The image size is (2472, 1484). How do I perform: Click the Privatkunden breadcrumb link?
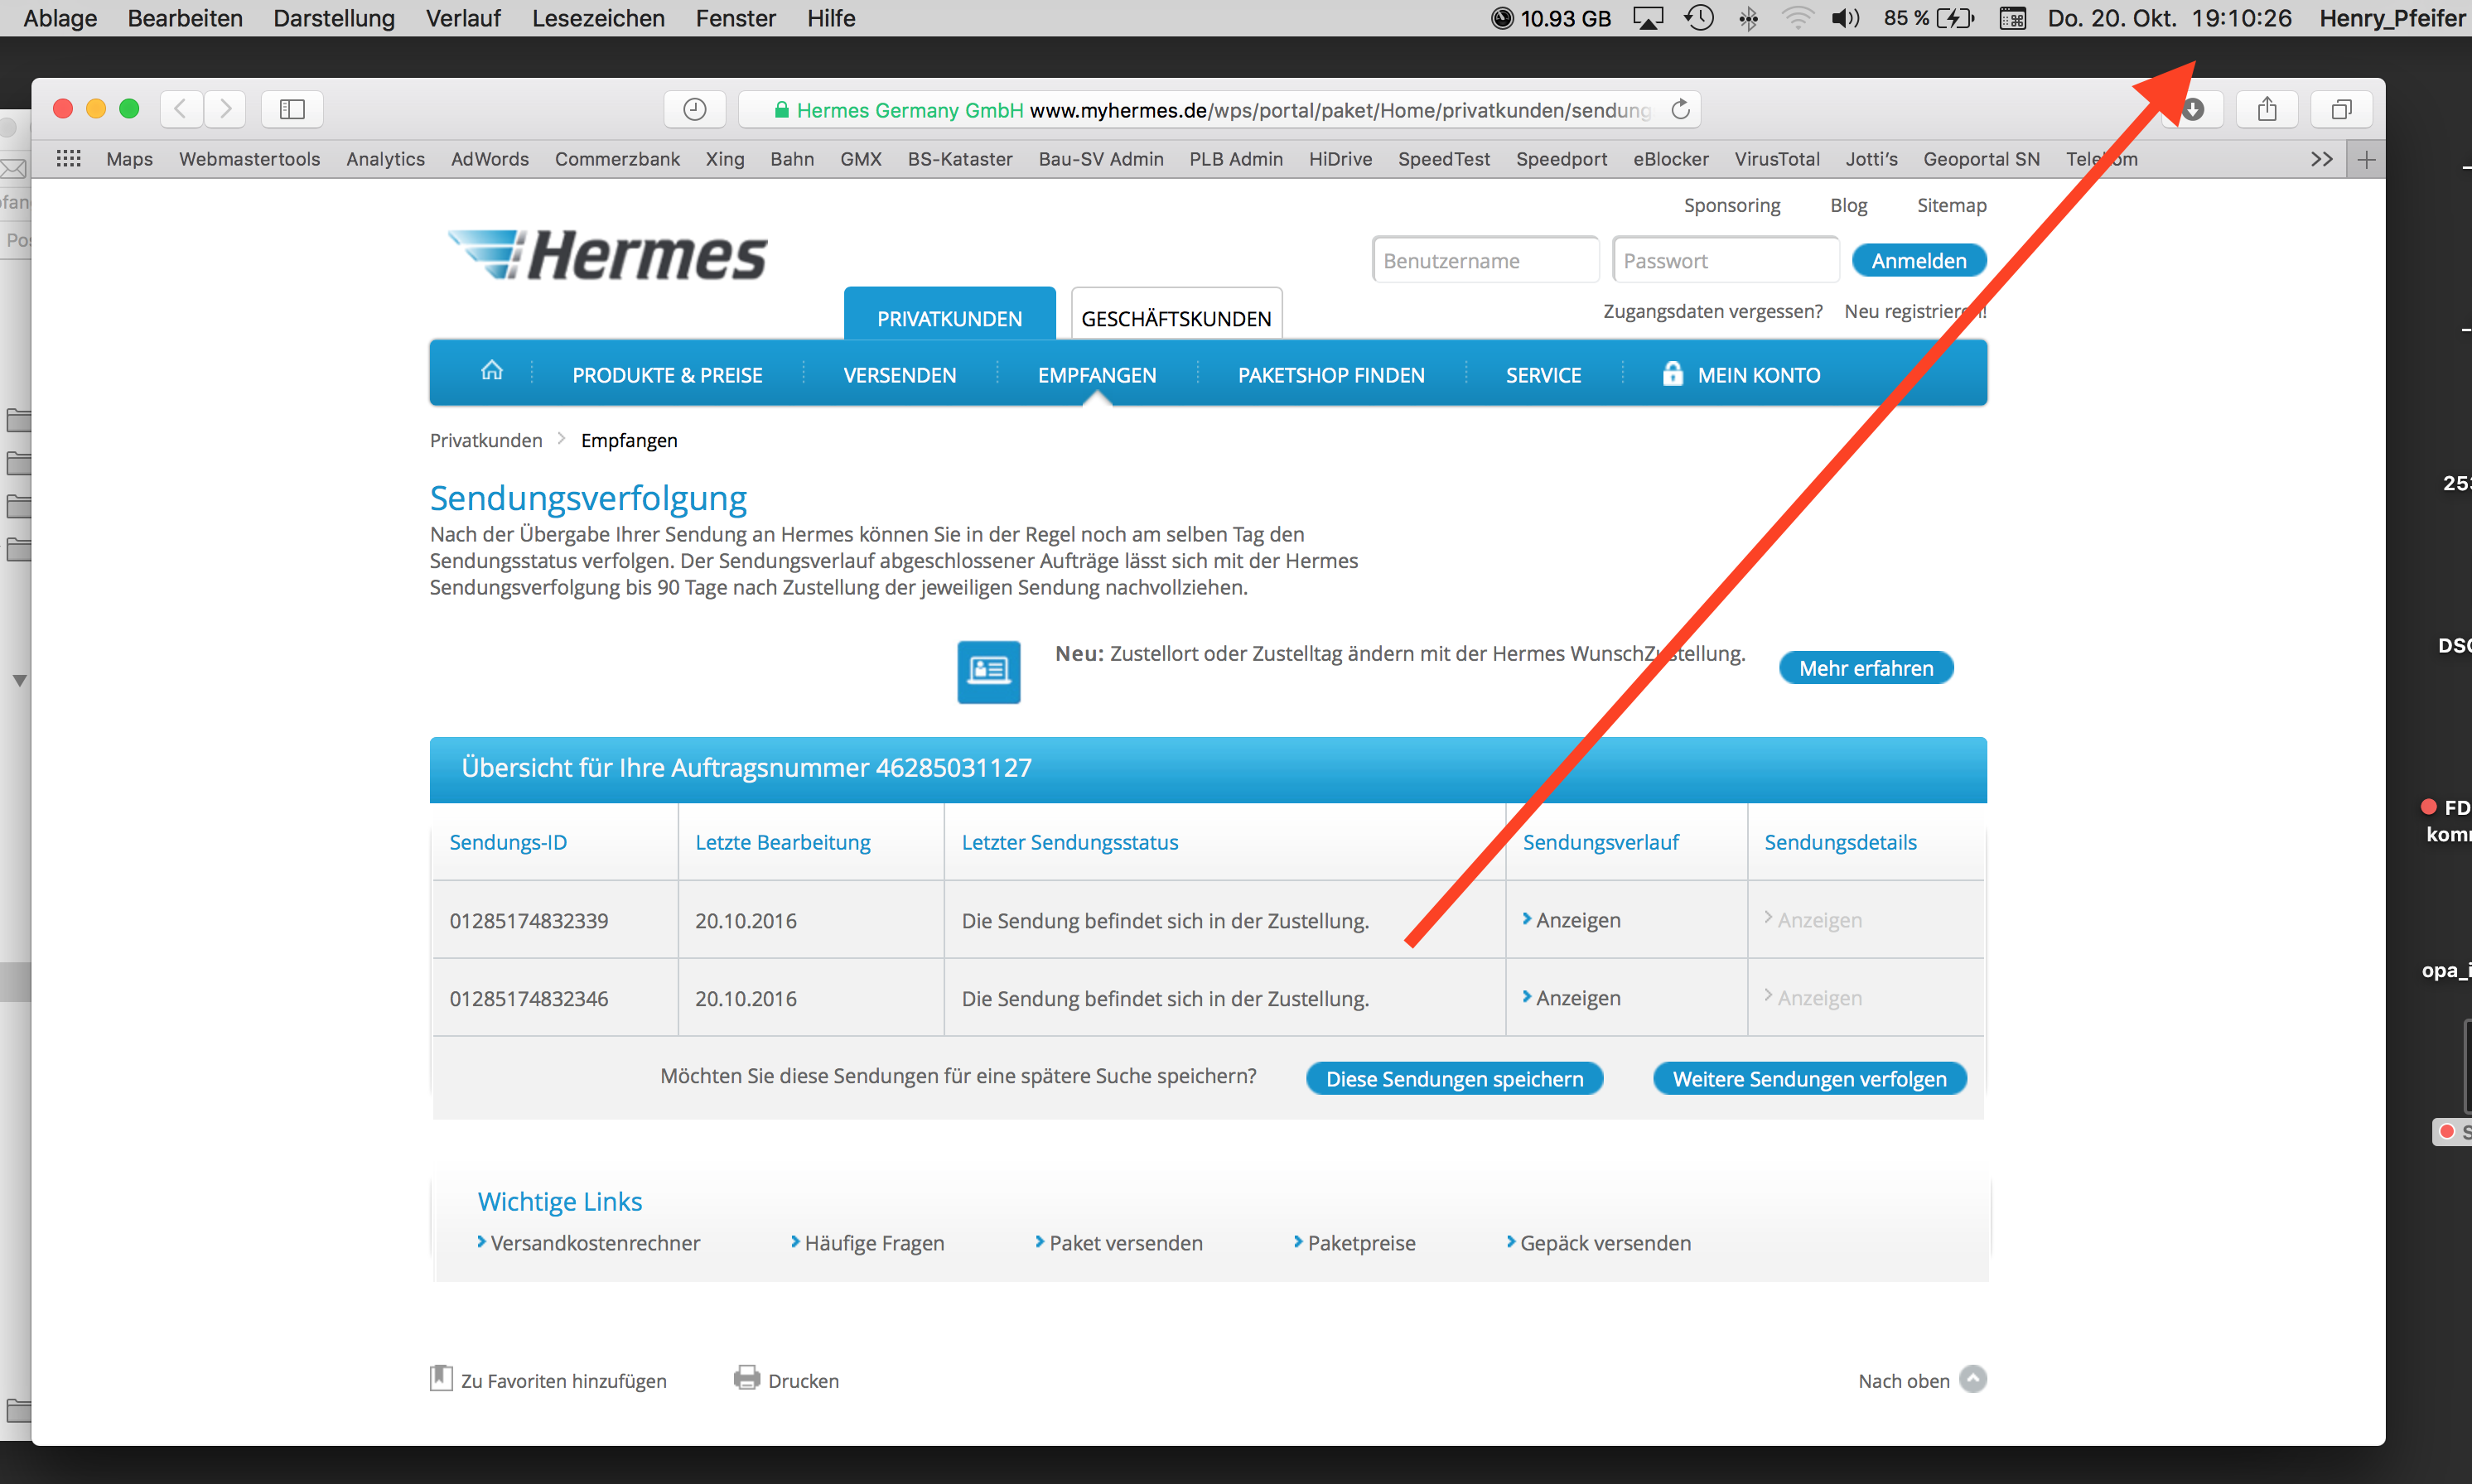point(485,440)
